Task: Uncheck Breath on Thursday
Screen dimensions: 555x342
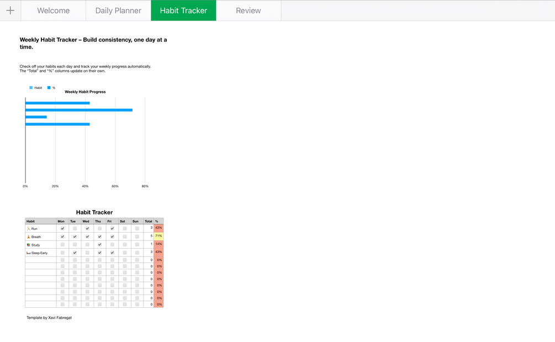Action: [100, 236]
